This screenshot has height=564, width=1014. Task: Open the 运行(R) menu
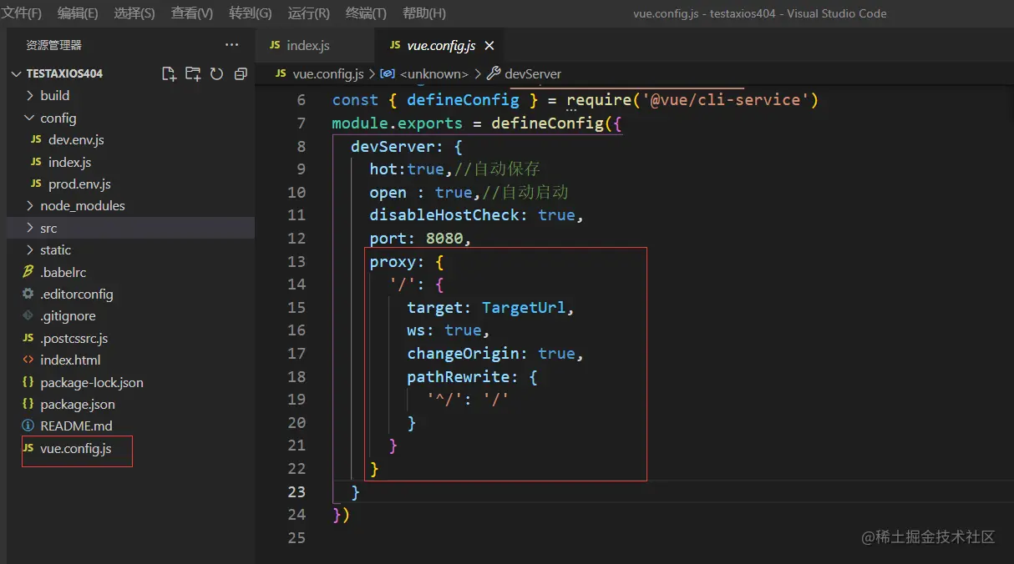(x=309, y=13)
